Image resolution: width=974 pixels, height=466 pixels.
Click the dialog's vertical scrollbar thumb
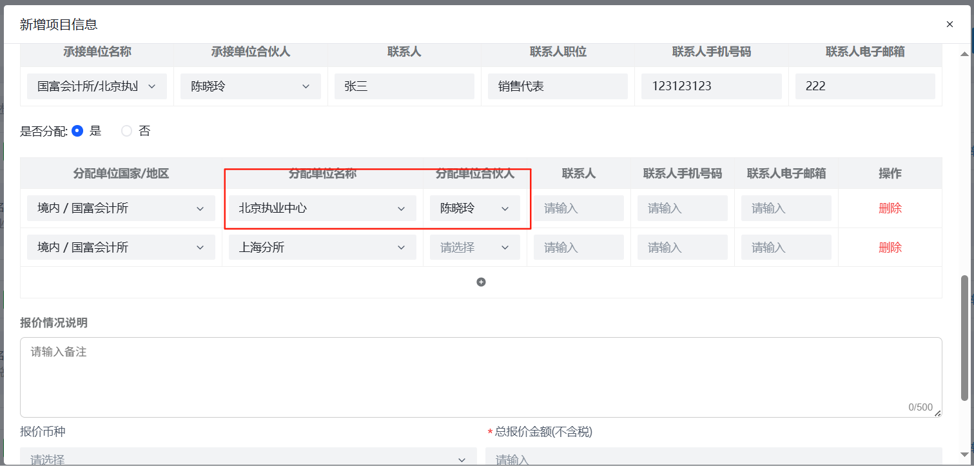964,335
